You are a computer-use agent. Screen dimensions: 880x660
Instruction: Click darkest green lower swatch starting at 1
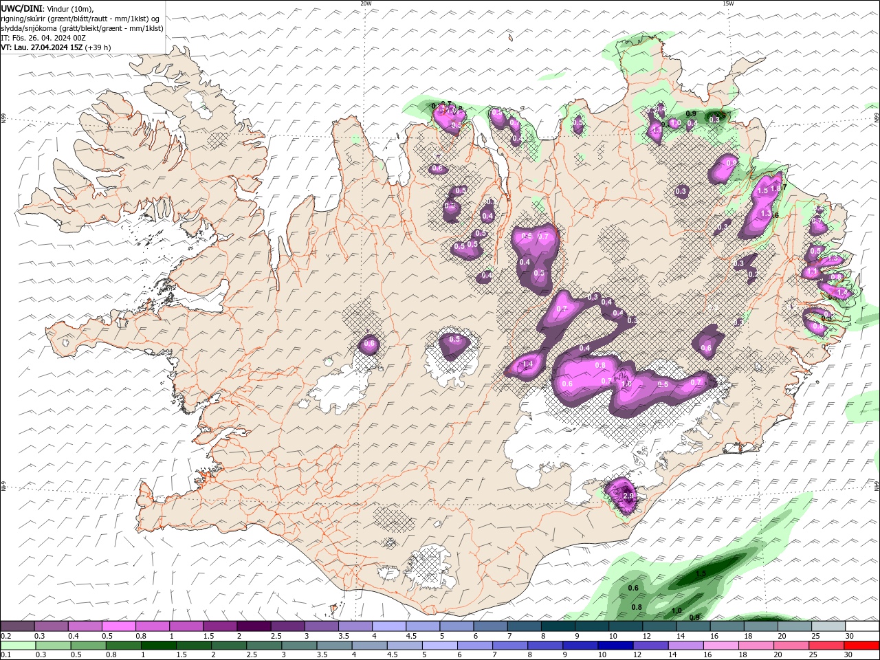point(158,646)
